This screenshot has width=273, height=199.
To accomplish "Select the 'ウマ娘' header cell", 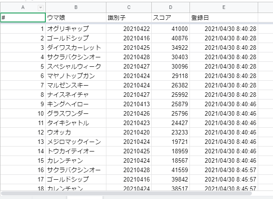I will [x=76, y=17].
